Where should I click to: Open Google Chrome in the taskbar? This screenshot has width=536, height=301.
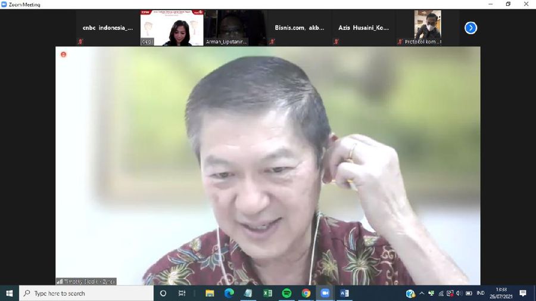click(306, 293)
